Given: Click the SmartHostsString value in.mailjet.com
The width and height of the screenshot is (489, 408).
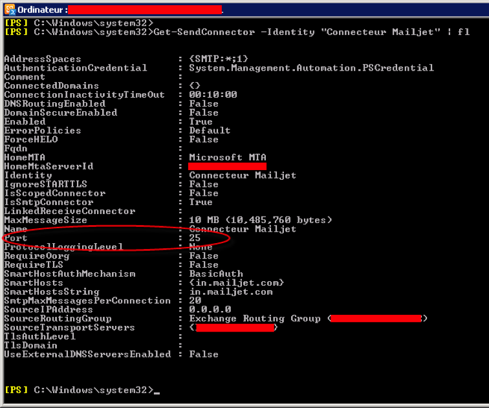Looking at the screenshot, I should (x=231, y=292).
